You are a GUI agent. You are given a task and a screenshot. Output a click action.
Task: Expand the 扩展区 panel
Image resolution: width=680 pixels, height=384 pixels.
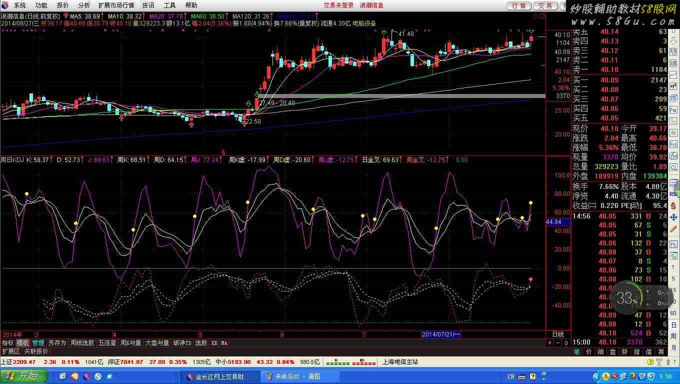pos(11,351)
